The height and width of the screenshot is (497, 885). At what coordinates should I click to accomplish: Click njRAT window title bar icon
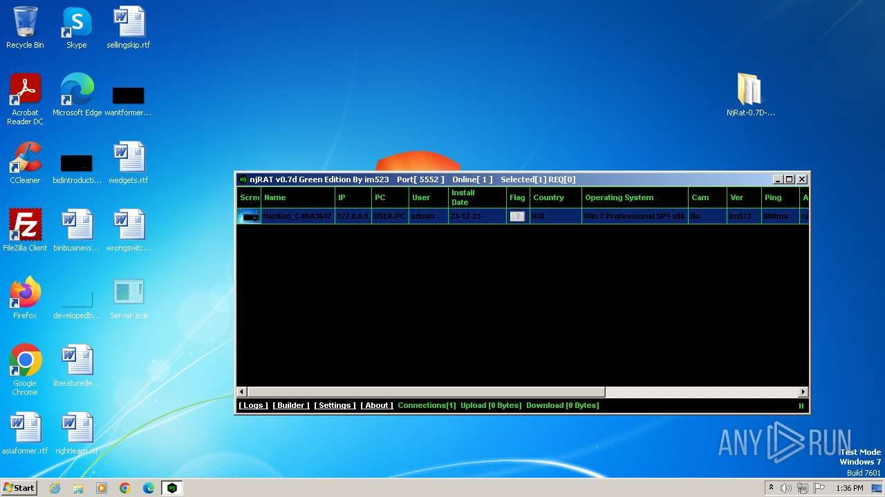pos(243,179)
